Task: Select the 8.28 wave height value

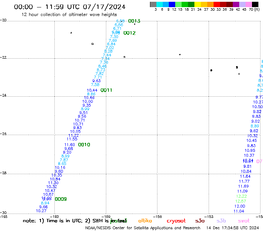Action: pos(108,51)
